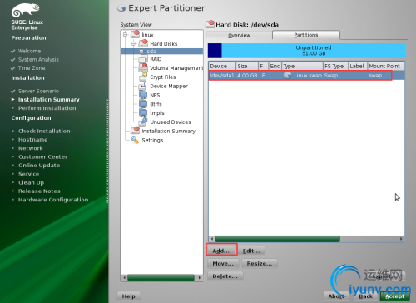416x303 pixels.
Task: Open Installation Summary in System View tree
Action: [x=169, y=131]
